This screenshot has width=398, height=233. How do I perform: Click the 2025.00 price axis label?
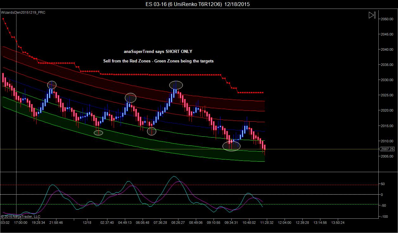387,95
